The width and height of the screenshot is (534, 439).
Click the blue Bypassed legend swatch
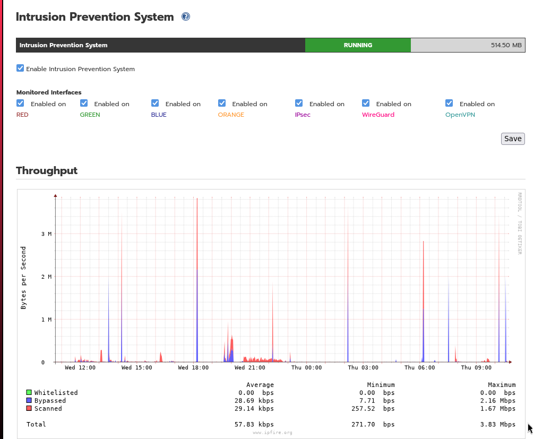click(x=29, y=401)
